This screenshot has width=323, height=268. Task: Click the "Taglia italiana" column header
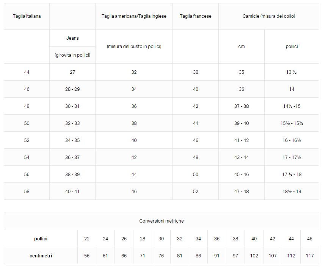[27, 16]
